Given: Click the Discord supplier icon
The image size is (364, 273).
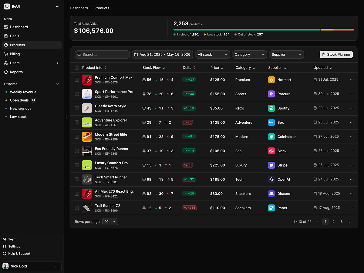Looking at the screenshot, I should 271,194.
